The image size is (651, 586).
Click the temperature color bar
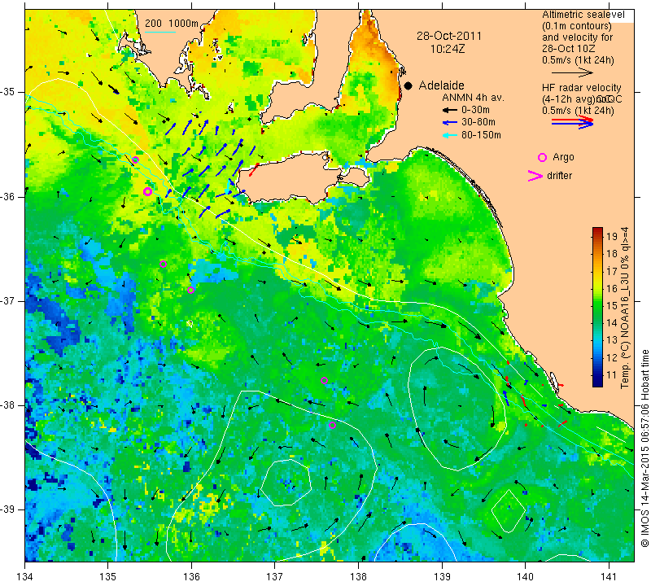tap(597, 307)
